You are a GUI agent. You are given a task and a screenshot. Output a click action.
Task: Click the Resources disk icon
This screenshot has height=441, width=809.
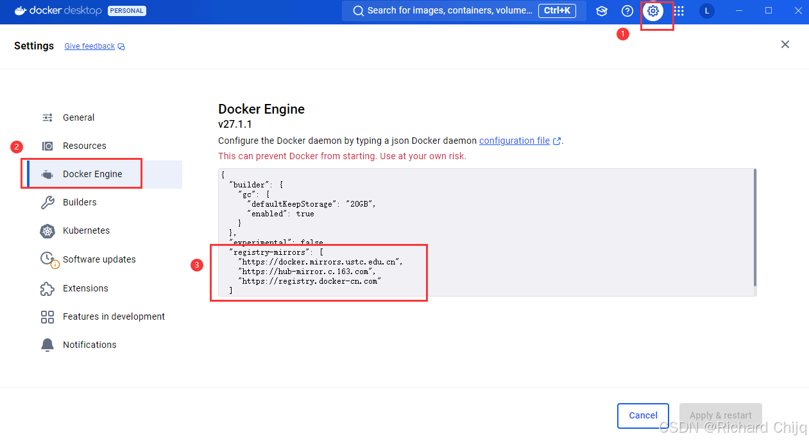pyautogui.click(x=47, y=146)
